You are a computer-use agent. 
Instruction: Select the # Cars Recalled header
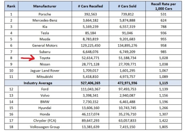click(x=90, y=6)
